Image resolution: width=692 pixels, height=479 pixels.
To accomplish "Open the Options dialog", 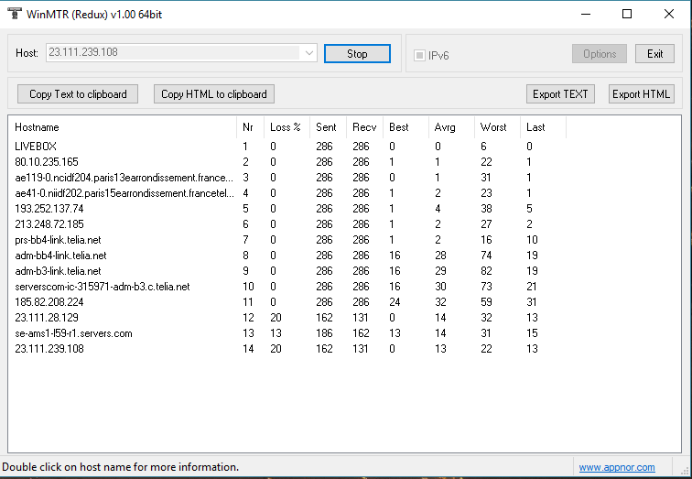I will [600, 54].
